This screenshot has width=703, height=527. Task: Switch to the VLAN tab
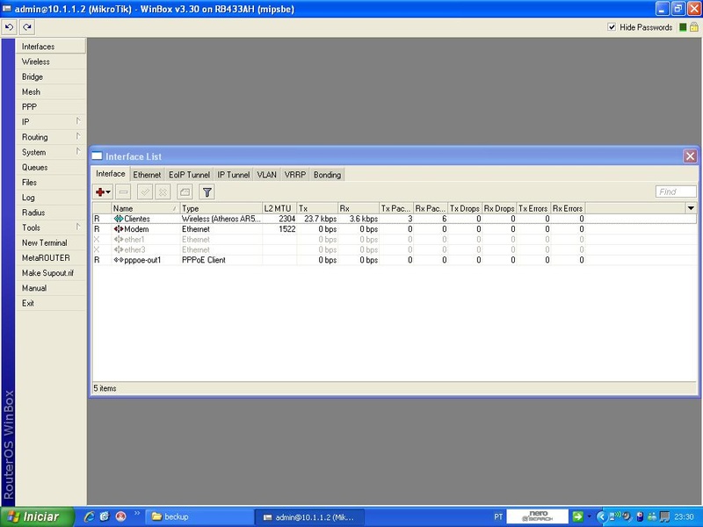[267, 175]
